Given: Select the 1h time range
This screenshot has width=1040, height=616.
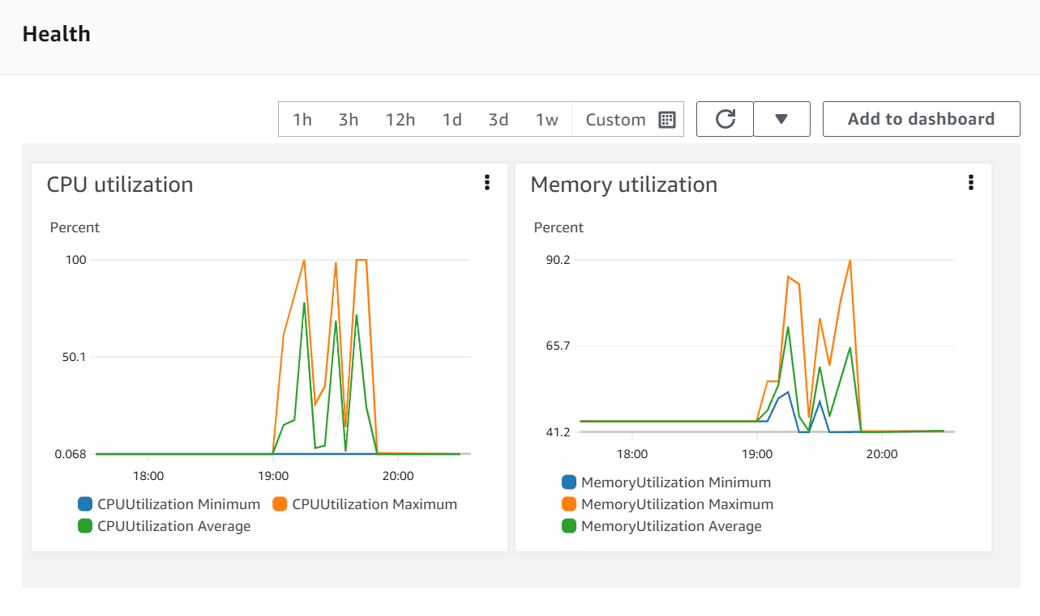Looking at the screenshot, I should (x=302, y=119).
